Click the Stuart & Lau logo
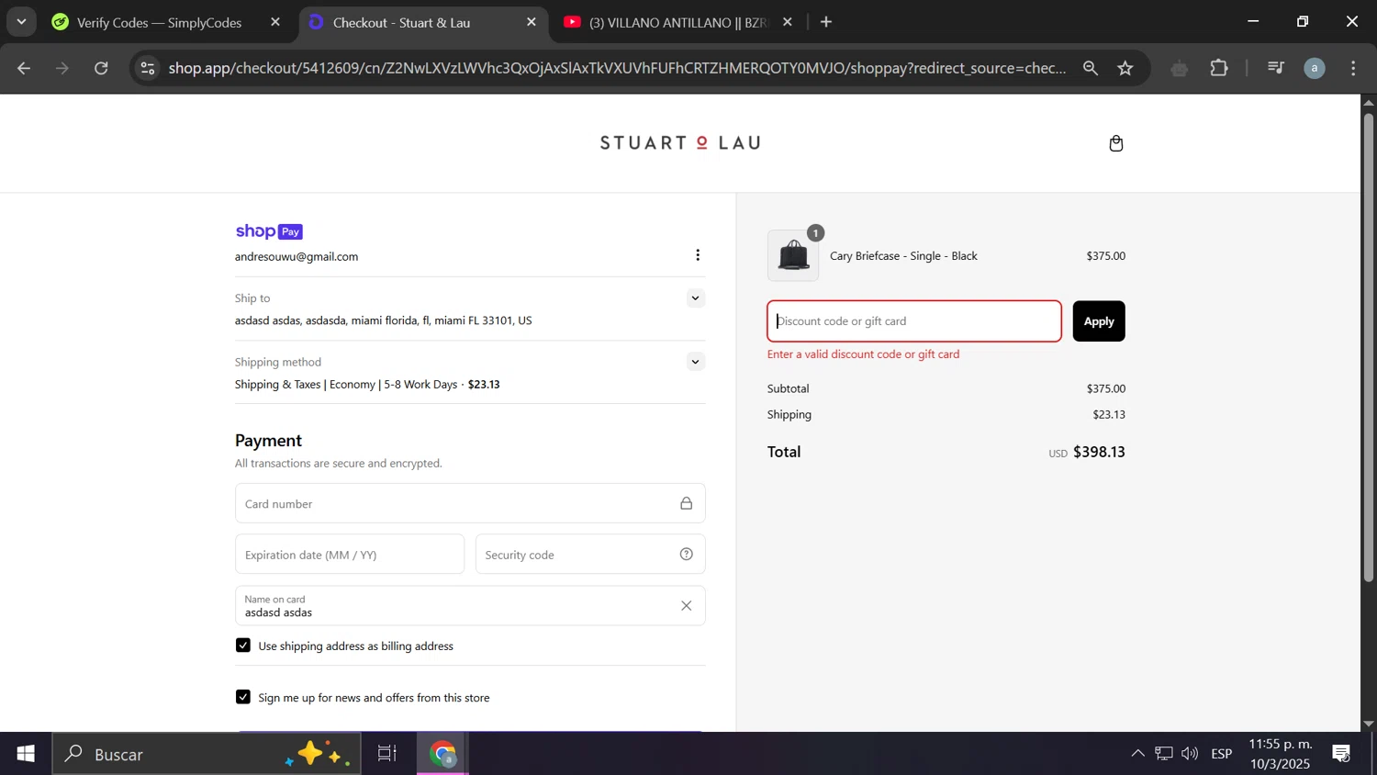This screenshot has height=775, width=1377. pos(680,143)
